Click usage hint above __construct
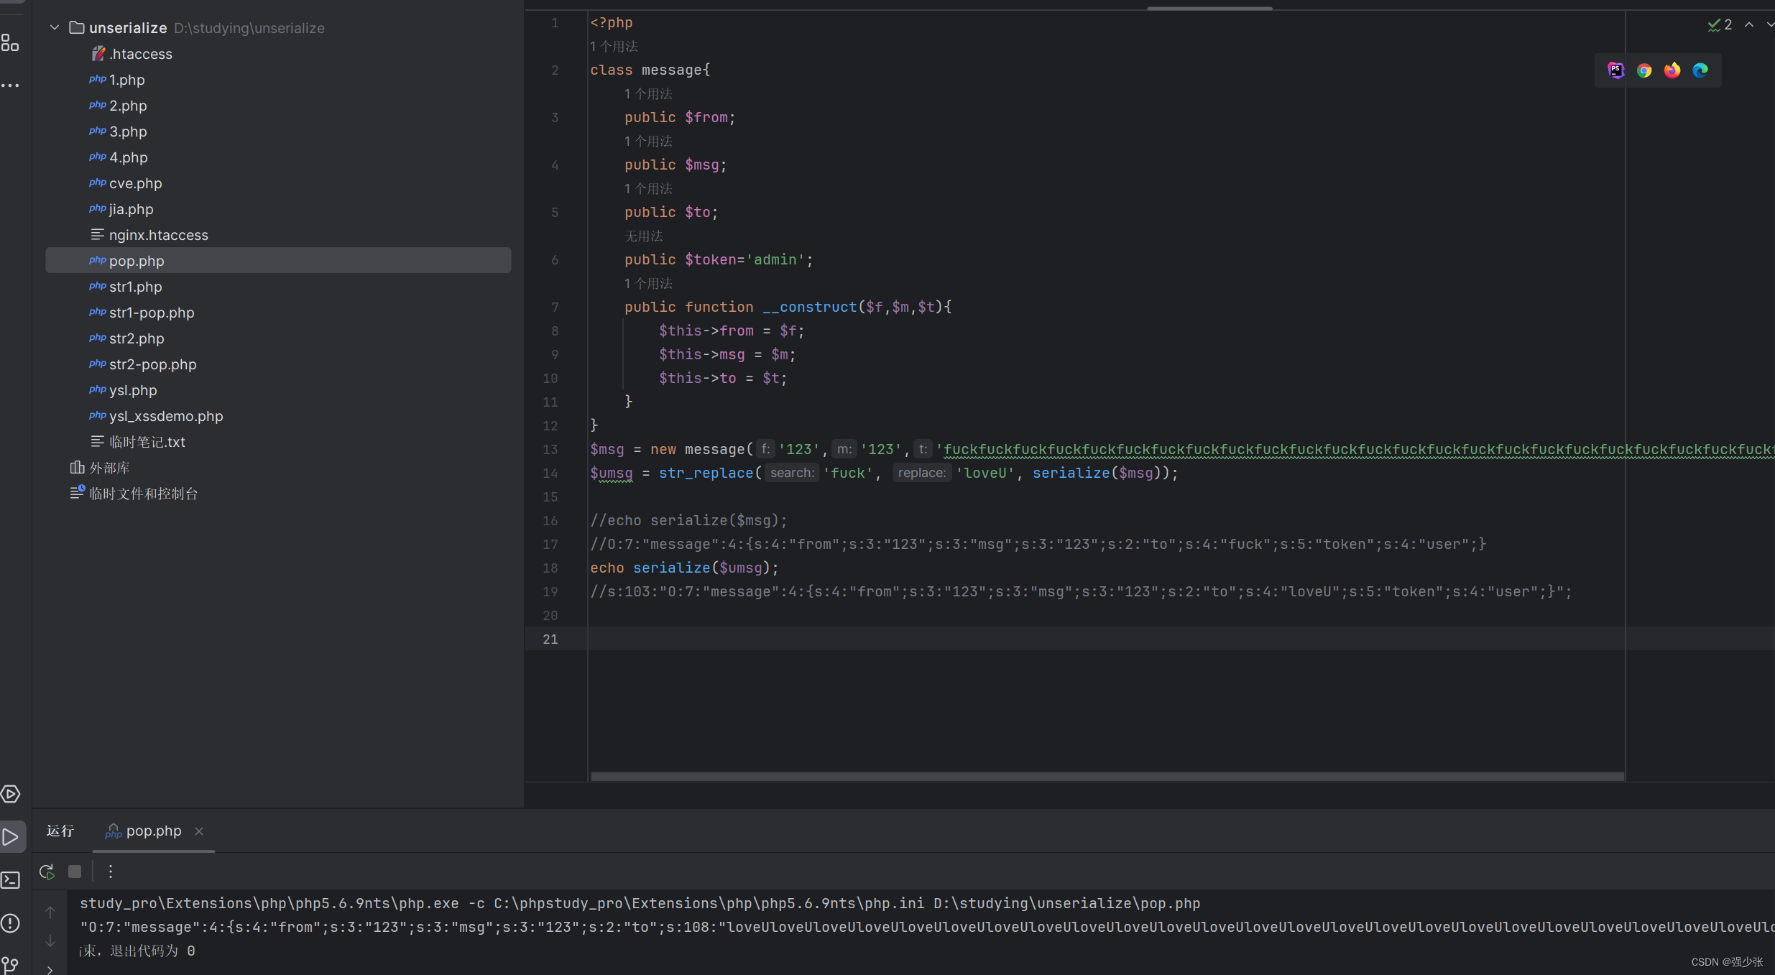 pyautogui.click(x=648, y=284)
